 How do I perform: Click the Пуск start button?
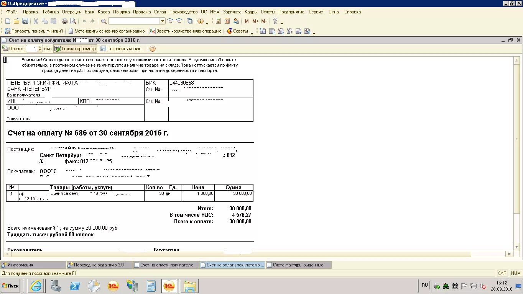point(10,286)
